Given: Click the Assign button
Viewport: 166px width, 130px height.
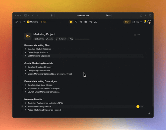Looking at the screenshot, I should pos(50,39).
